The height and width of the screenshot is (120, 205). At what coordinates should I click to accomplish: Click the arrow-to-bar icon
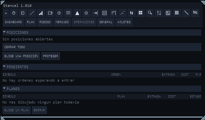(x=95, y=13)
